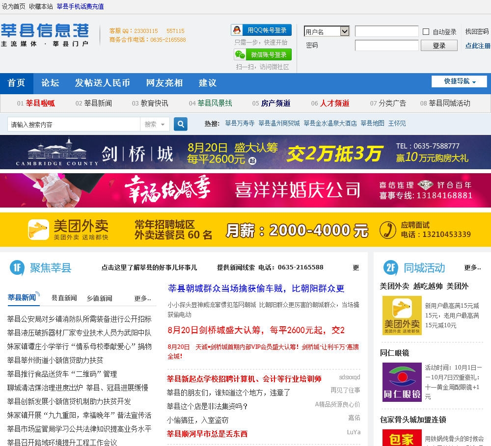
Task: Click the 登录 button
Action: pos(439,46)
